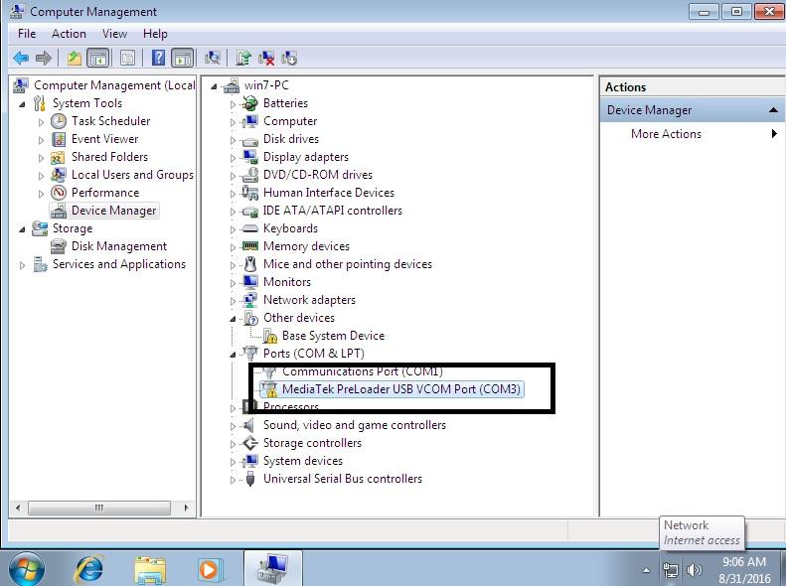Open Internet Explorer from taskbar
The image size is (786, 586).
pos(88,569)
